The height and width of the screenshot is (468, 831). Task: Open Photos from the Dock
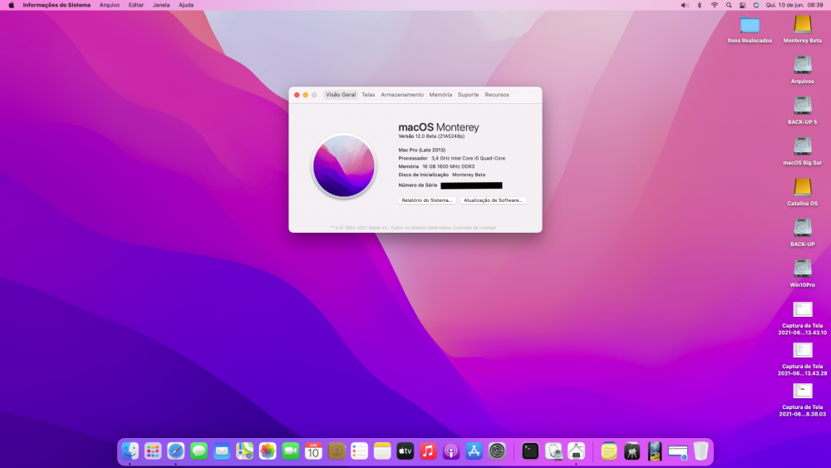[268, 451]
